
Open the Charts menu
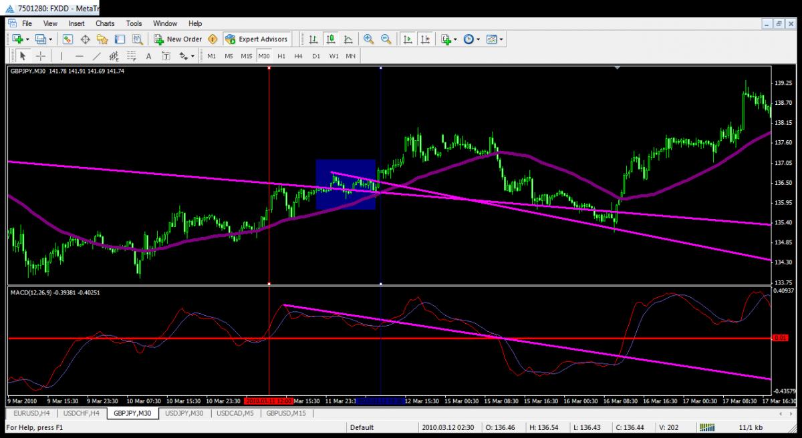(105, 23)
